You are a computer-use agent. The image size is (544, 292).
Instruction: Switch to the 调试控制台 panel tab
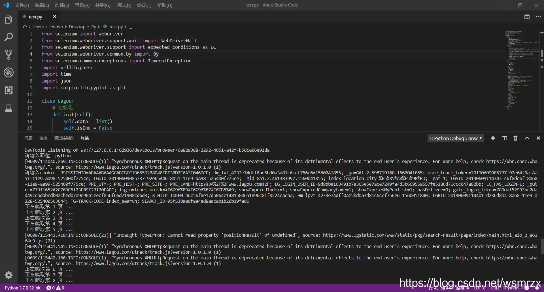click(64, 138)
